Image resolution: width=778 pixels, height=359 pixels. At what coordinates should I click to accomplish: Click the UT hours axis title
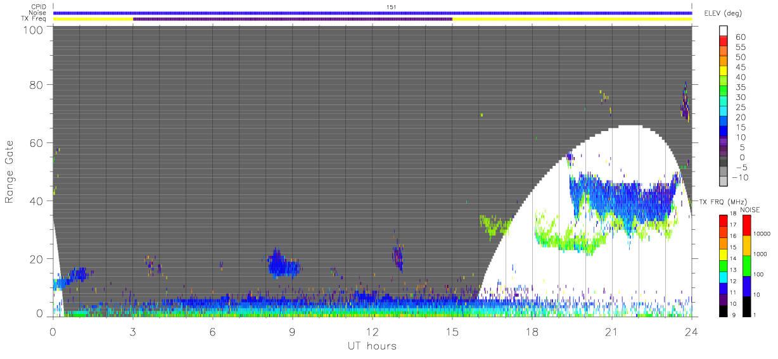[x=372, y=346]
